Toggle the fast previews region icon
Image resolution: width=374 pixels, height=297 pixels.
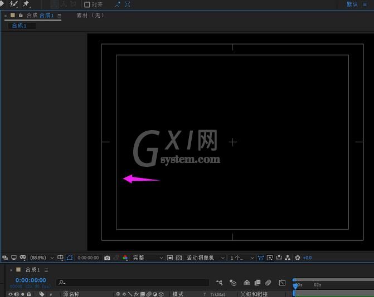pos(170,258)
